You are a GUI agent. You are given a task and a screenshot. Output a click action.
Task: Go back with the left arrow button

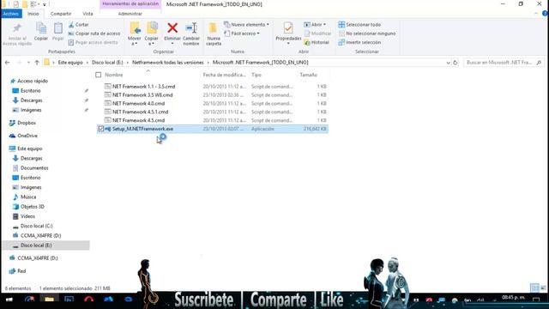(x=8, y=63)
